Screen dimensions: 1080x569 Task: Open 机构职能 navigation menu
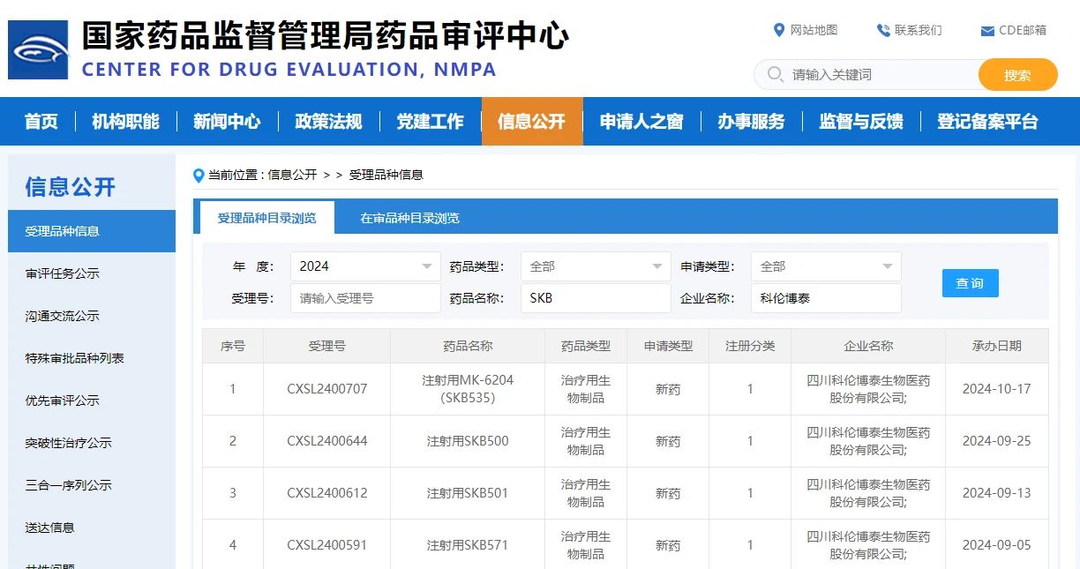pyautogui.click(x=126, y=122)
